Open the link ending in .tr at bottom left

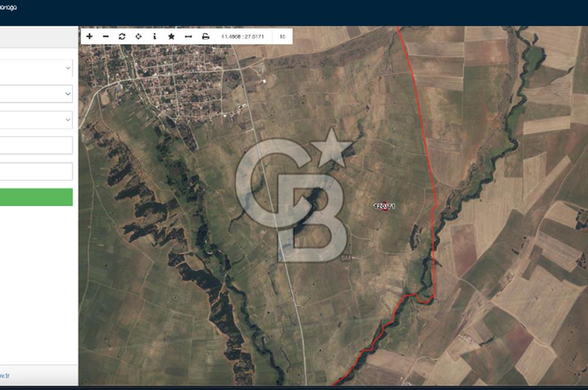[4, 375]
